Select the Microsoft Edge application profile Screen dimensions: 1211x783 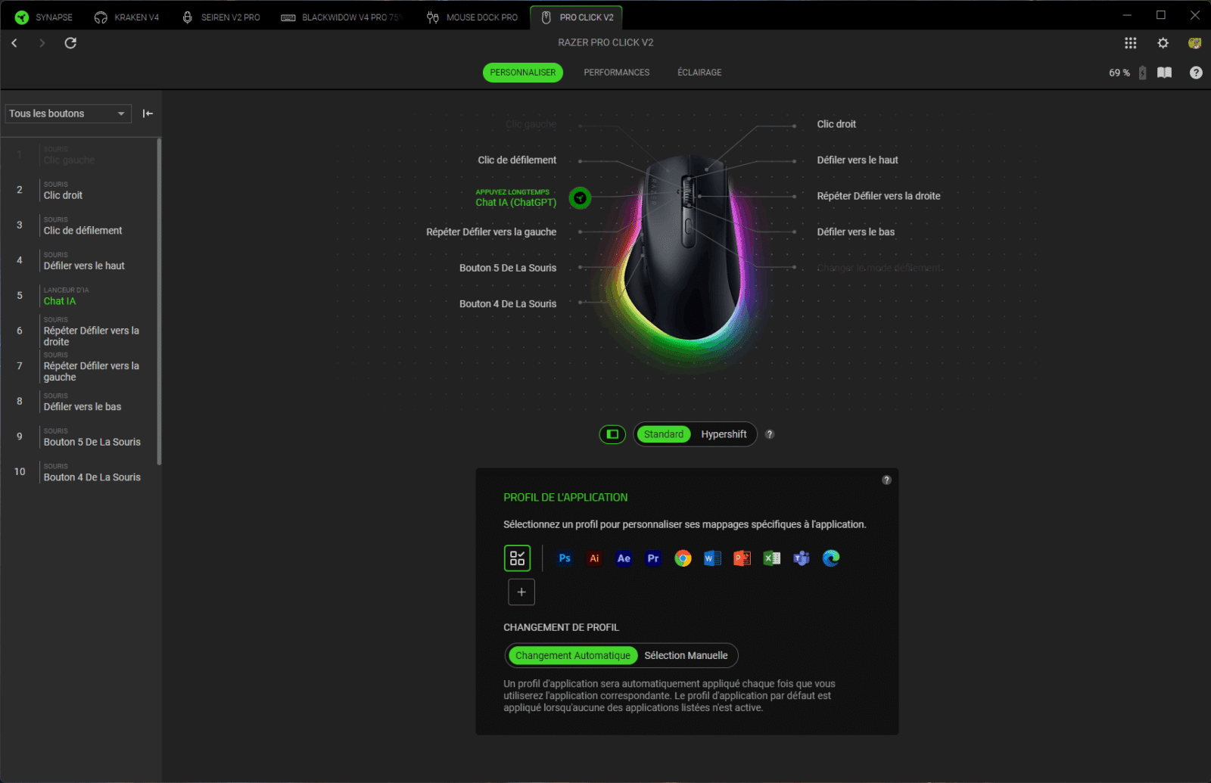(x=831, y=558)
